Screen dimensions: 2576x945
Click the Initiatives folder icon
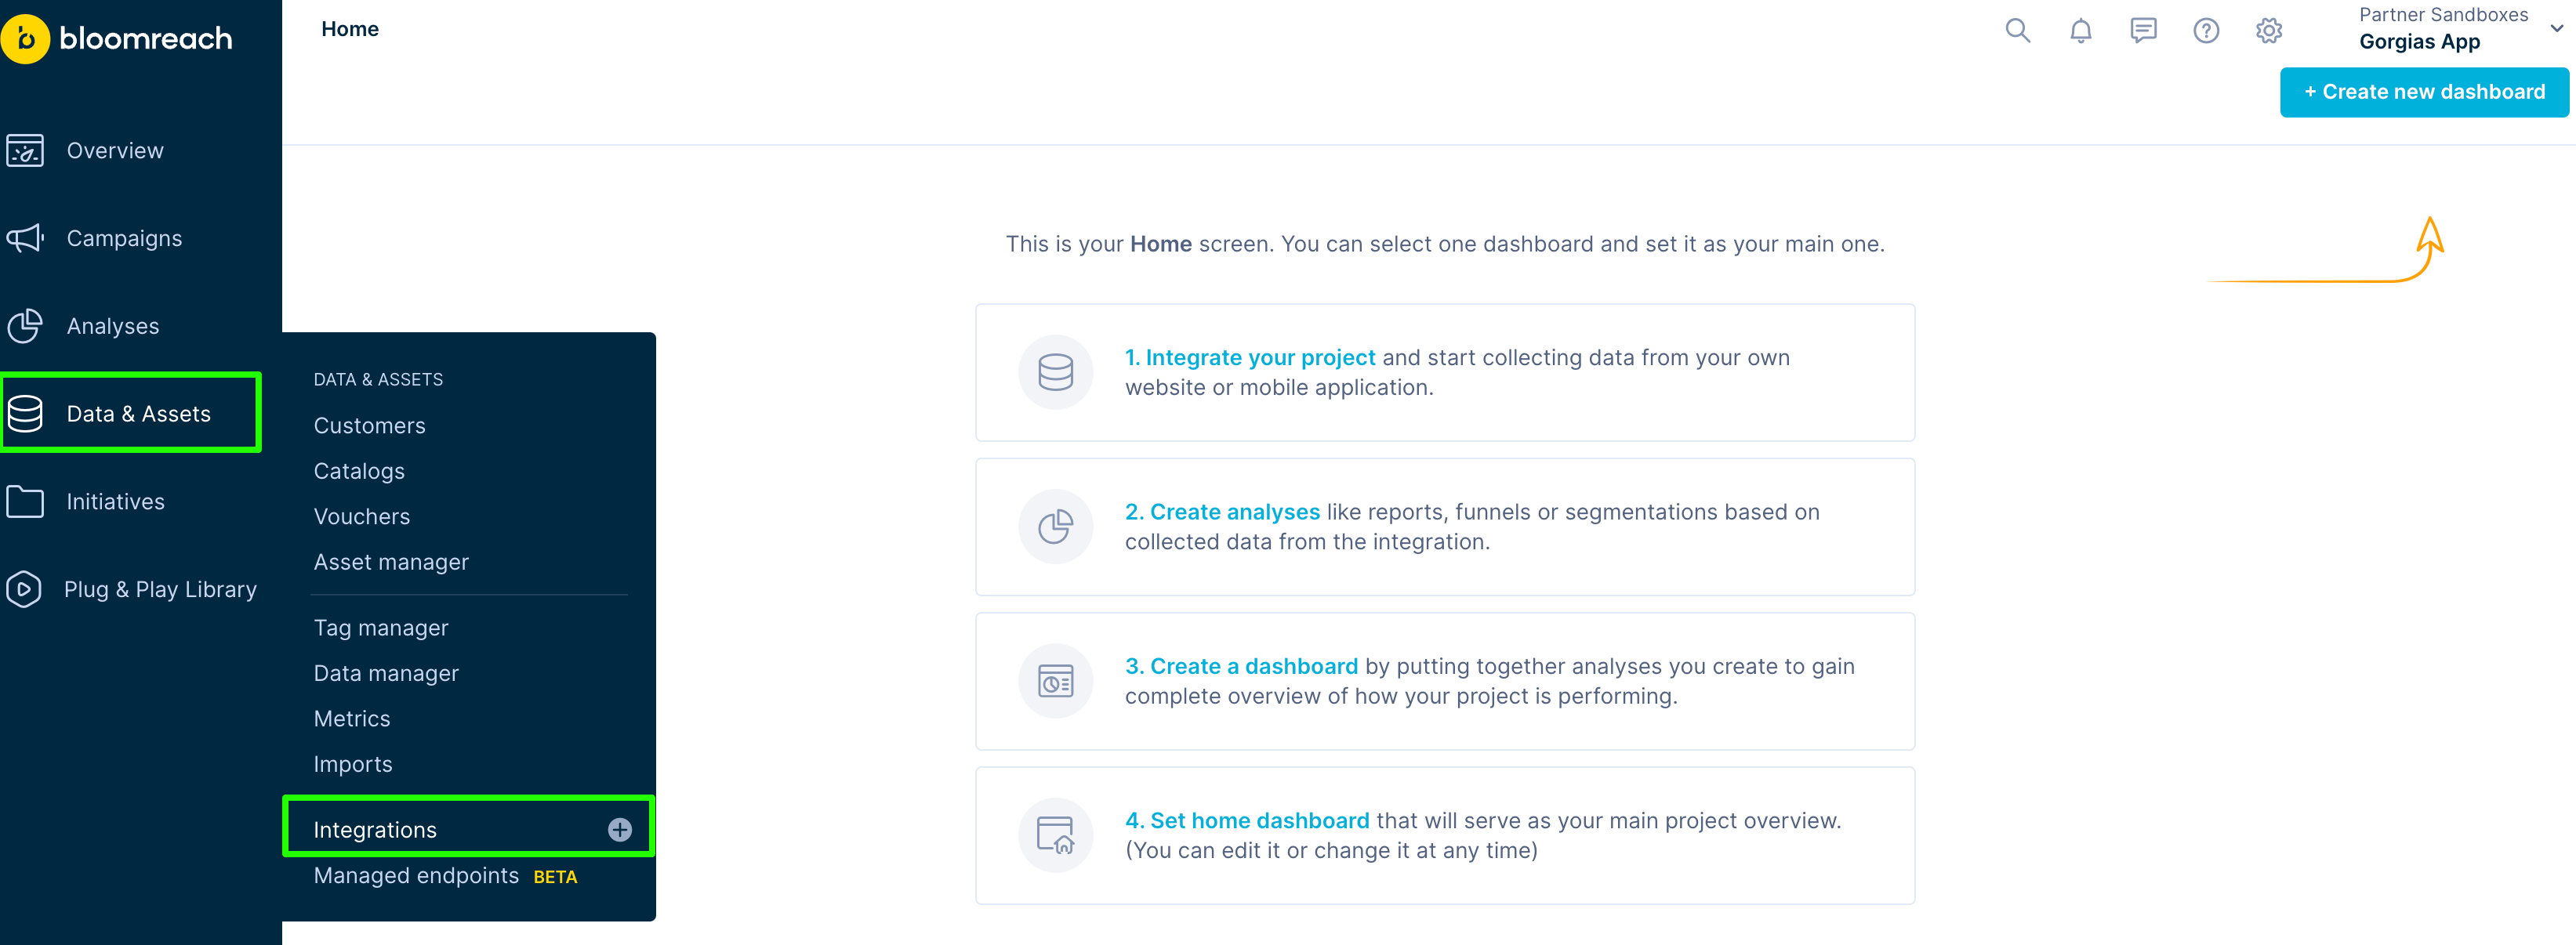click(x=25, y=502)
